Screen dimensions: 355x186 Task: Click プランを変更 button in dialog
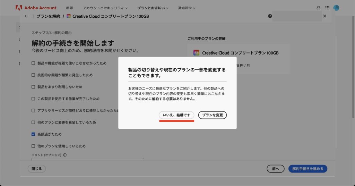coord(212,115)
